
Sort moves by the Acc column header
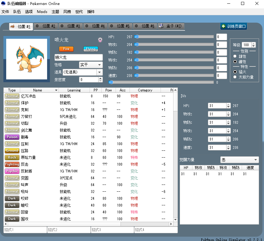pos(123,90)
